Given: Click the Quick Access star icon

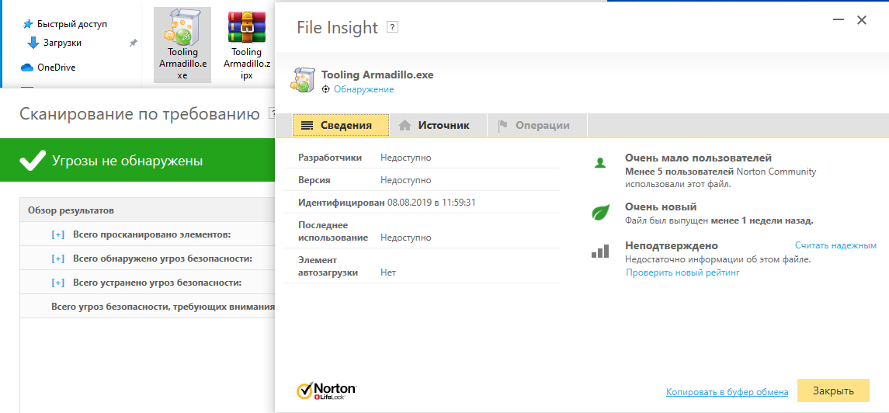Looking at the screenshot, I should (28, 24).
